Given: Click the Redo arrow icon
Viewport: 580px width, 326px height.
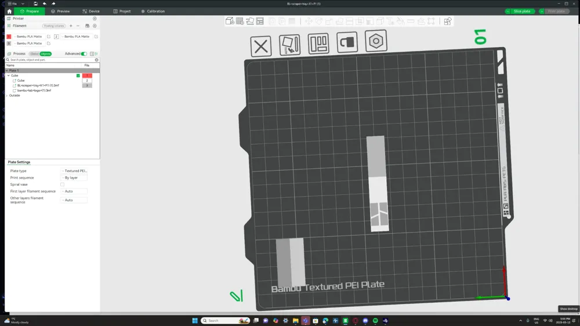Looking at the screenshot, I should (x=53, y=3).
